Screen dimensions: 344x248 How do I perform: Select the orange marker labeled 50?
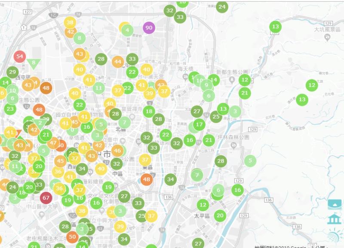coord(72,236)
